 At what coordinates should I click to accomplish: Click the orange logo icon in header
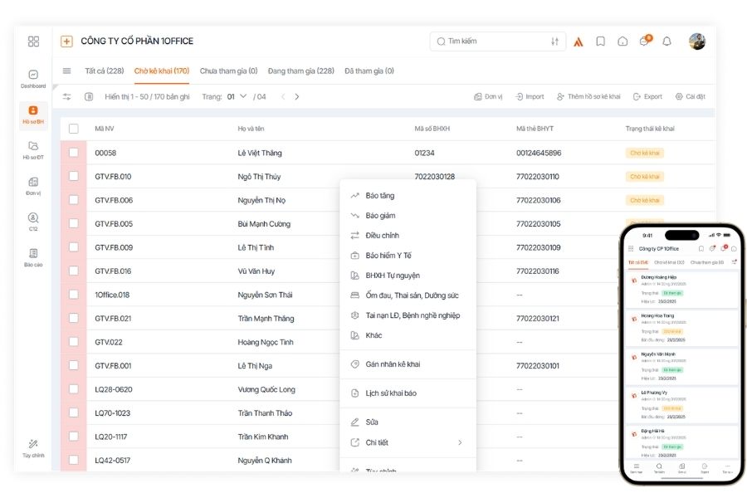coord(579,42)
